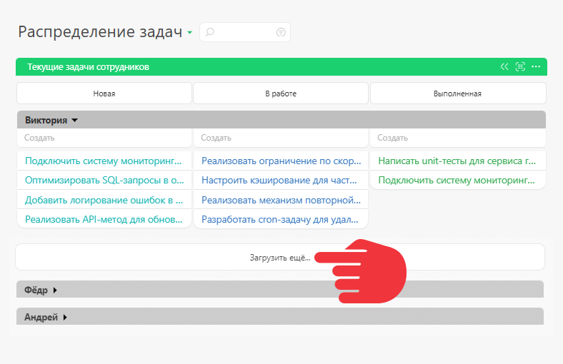Collapse panel with double chevron icon

coord(504,66)
